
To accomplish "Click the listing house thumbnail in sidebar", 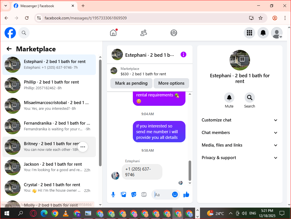I will [x=240, y=60].
